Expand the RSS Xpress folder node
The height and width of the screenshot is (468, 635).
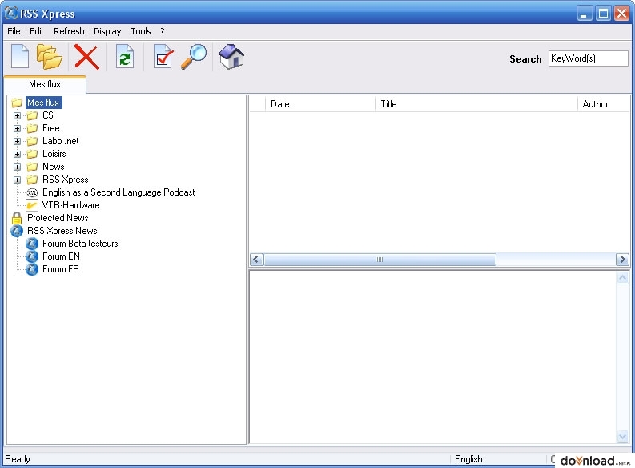[x=17, y=180]
